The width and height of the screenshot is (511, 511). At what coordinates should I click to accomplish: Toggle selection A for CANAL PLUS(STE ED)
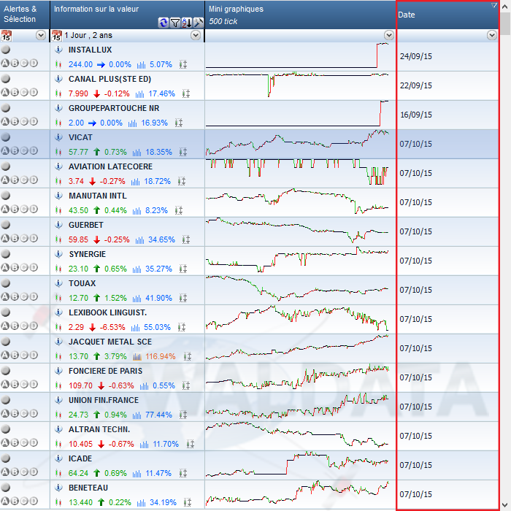click(5, 92)
